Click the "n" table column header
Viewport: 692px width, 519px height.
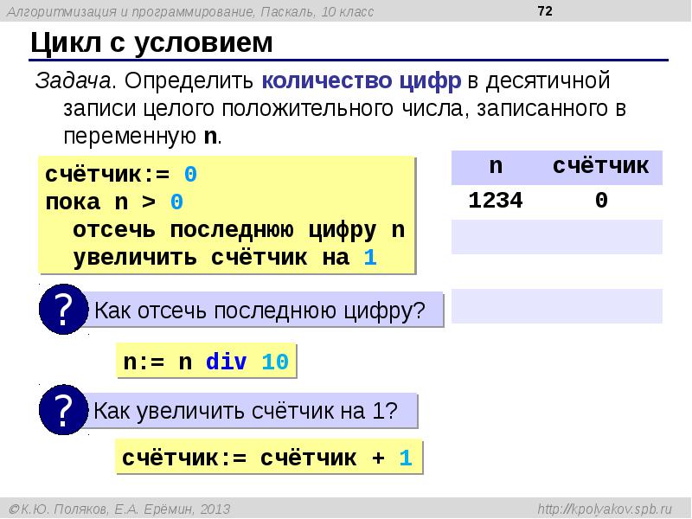(496, 166)
